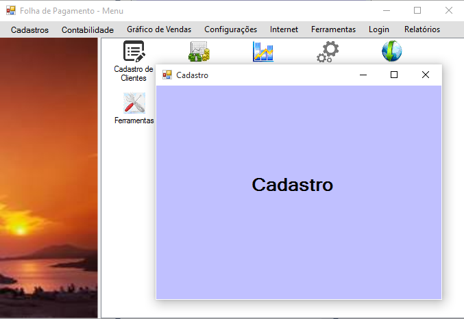The image size is (464, 319).
Task: Open the Gráfico de Vendas menu
Action: point(159,29)
